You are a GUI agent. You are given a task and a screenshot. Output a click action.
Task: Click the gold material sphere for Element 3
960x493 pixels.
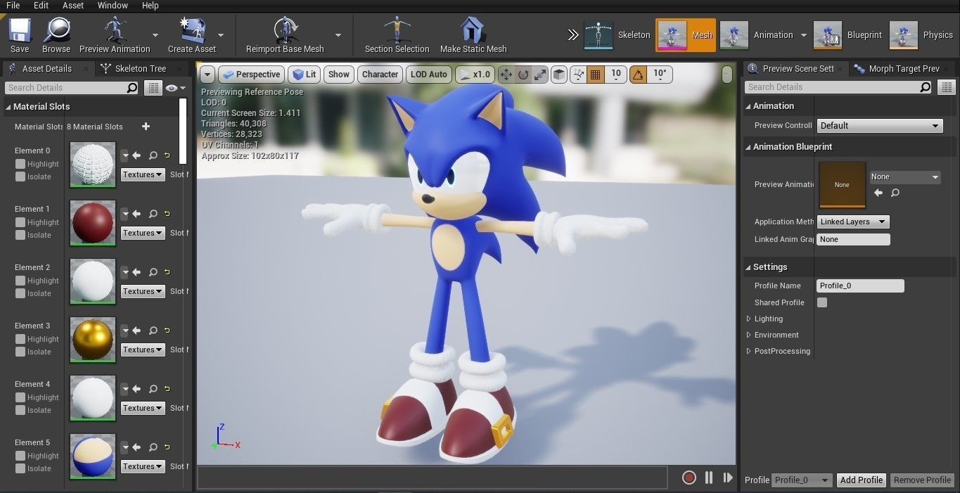coord(93,339)
